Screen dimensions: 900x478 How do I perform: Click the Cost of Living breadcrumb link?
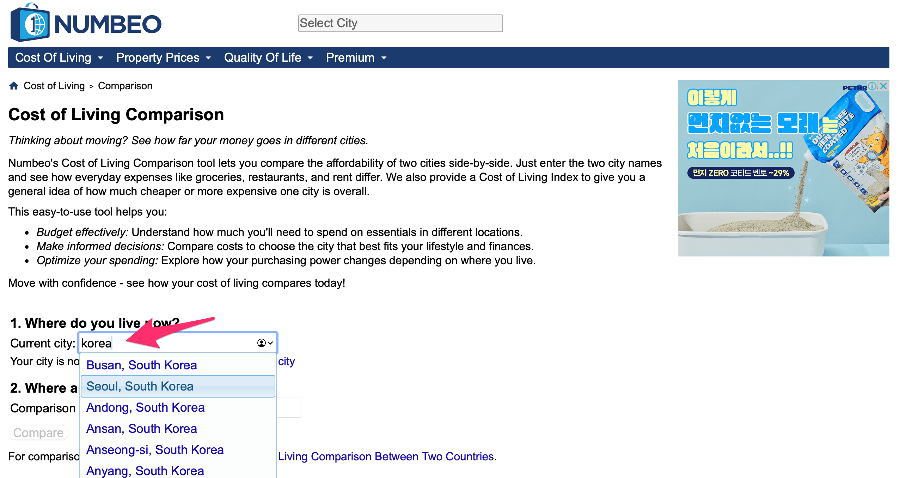(54, 86)
